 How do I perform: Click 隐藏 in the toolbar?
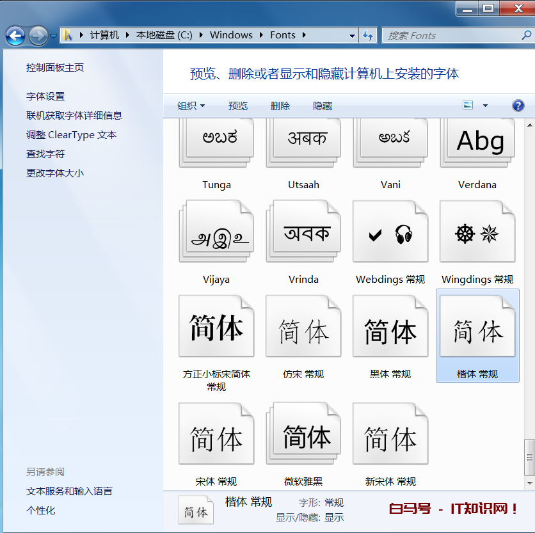click(x=323, y=106)
